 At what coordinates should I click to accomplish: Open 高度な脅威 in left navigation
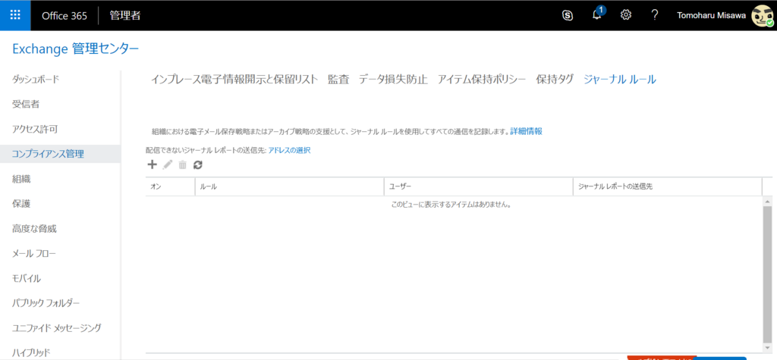[x=34, y=229]
